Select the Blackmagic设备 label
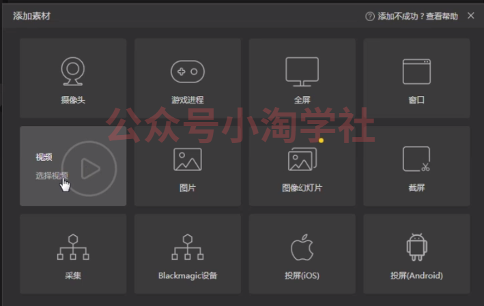 [x=188, y=276]
